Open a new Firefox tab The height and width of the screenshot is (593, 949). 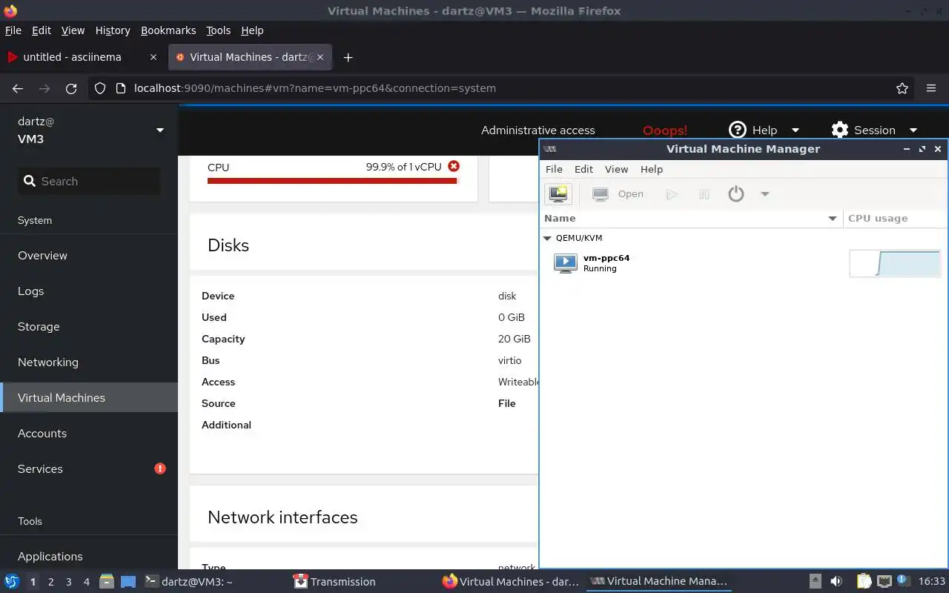tap(348, 57)
